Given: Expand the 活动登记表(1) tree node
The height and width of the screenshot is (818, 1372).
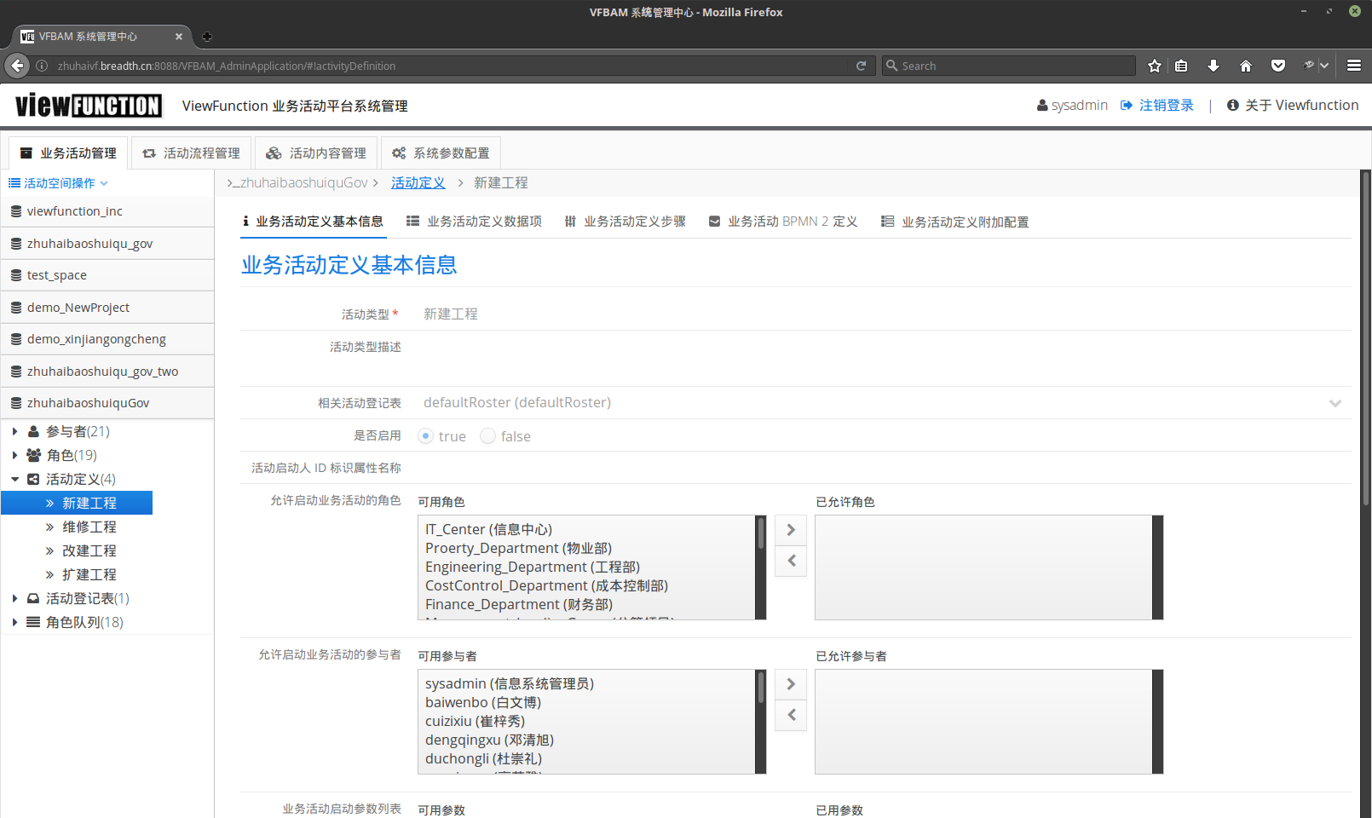Looking at the screenshot, I should point(14,598).
